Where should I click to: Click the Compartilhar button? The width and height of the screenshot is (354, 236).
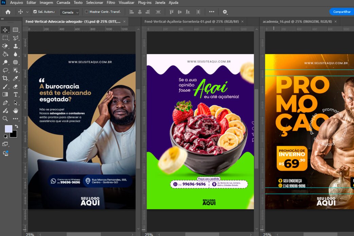342,12
